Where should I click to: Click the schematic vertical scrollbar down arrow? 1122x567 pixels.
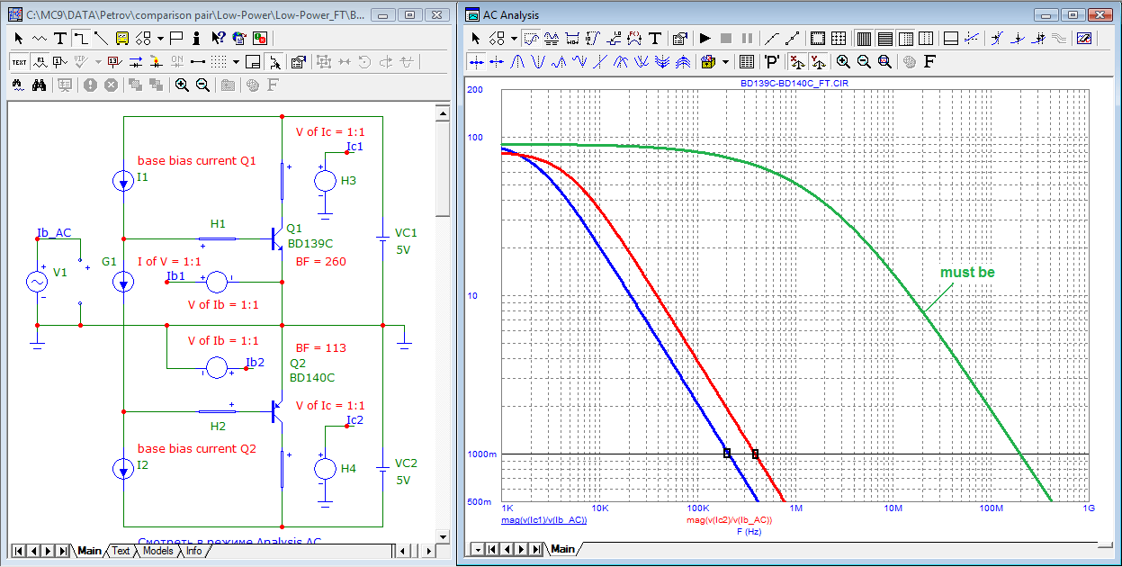[x=442, y=537]
